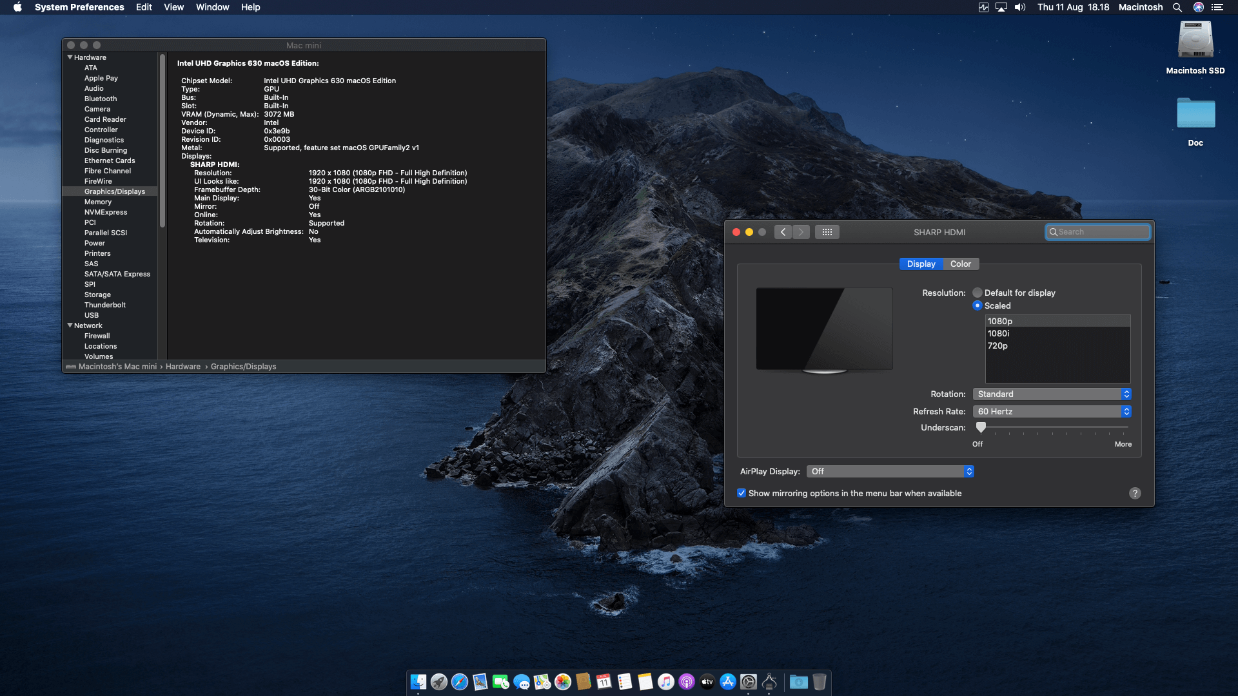The height and width of the screenshot is (696, 1238).
Task: Select 720p from the resolution list
Action: 997,345
